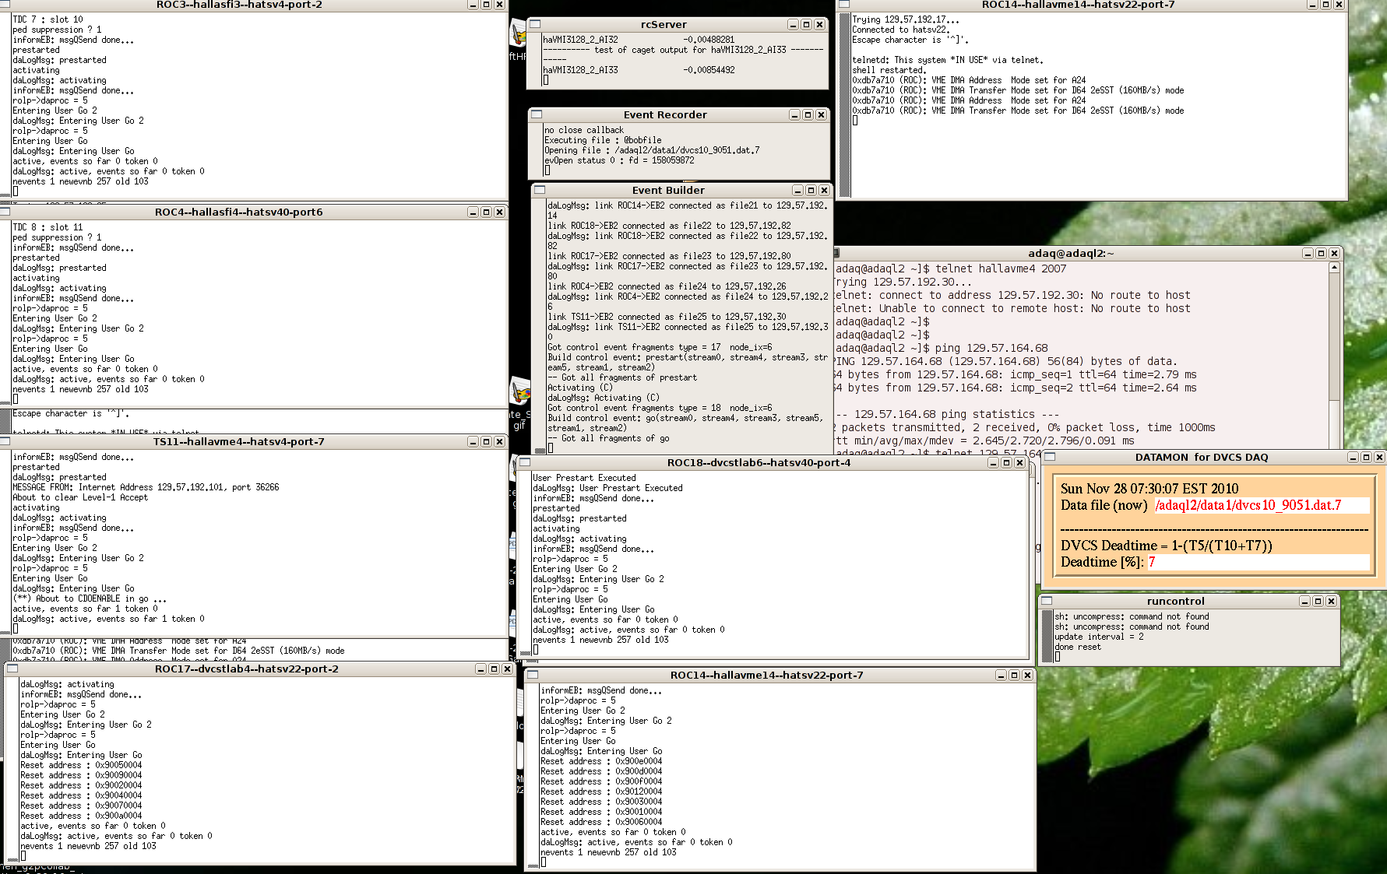
Task: Maximize the runcontrol window
Action: click(1318, 602)
